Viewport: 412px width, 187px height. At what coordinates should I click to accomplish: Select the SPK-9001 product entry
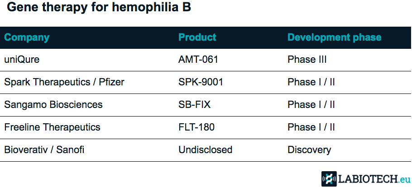tap(201, 82)
